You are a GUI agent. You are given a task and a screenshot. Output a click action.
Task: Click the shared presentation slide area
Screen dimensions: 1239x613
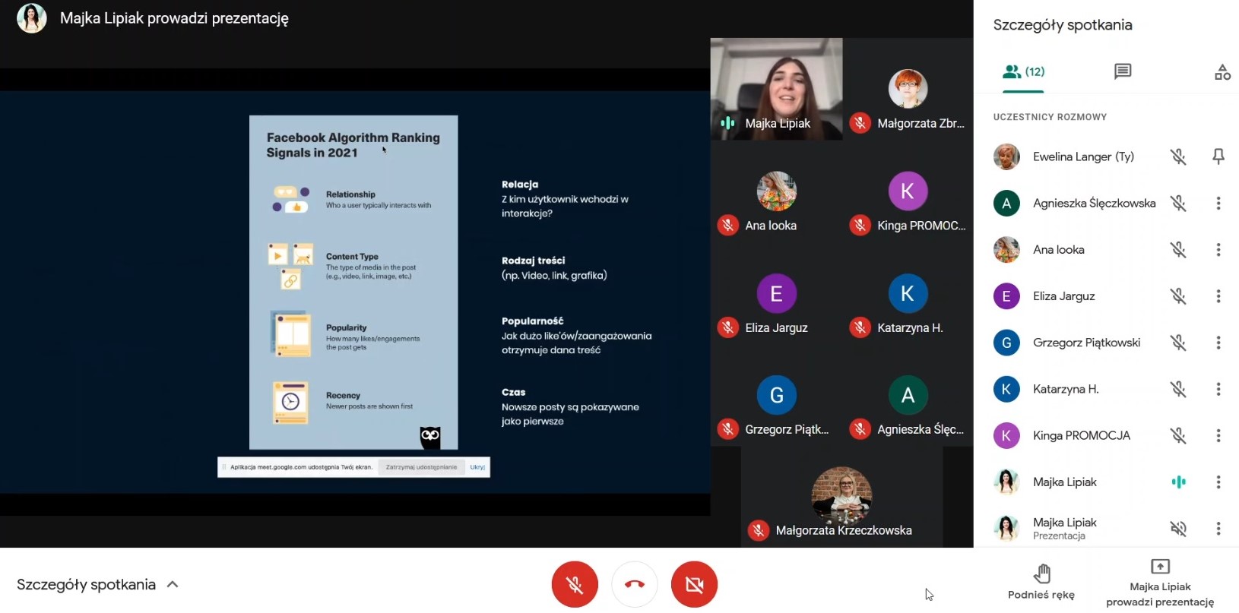[355, 292]
